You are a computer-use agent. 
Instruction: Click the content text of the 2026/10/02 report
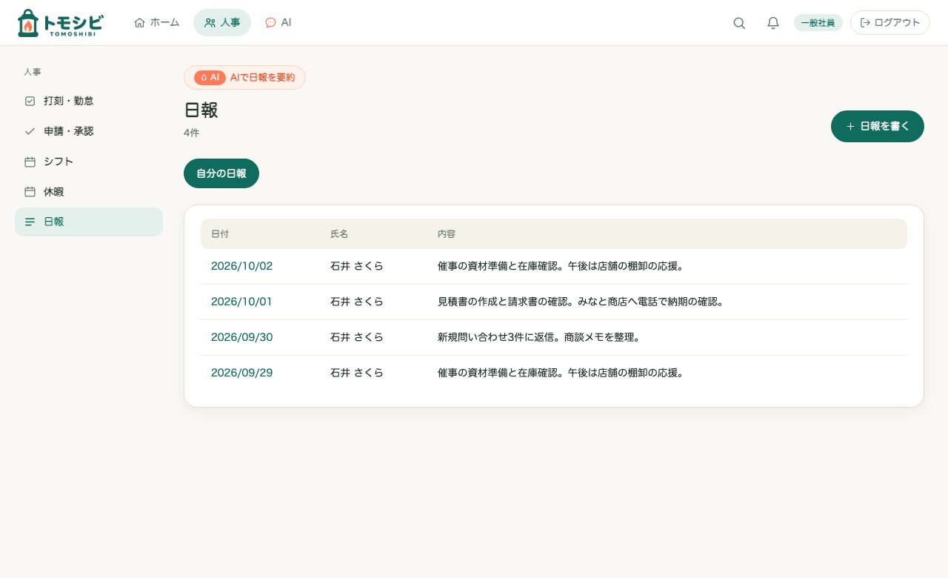pyautogui.click(x=561, y=266)
